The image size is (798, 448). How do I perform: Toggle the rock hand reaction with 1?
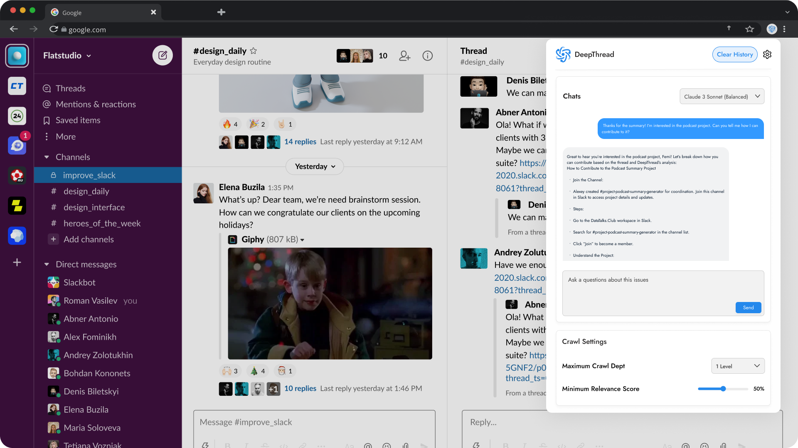285,124
